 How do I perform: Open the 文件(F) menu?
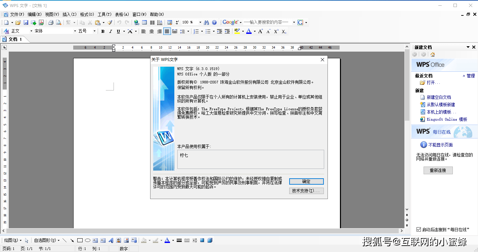[x=17, y=14]
